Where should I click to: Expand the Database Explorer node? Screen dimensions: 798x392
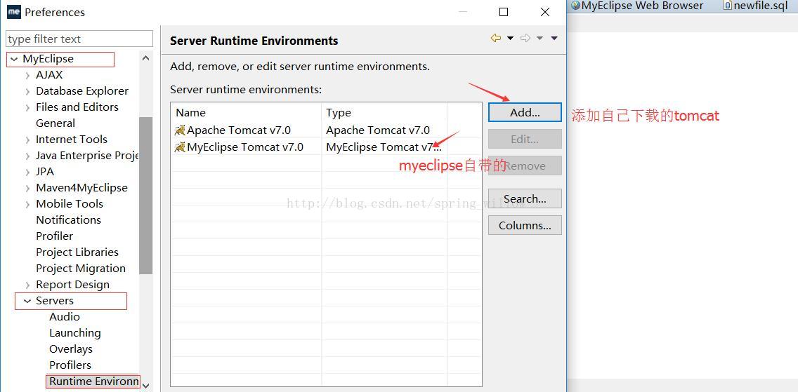point(27,92)
